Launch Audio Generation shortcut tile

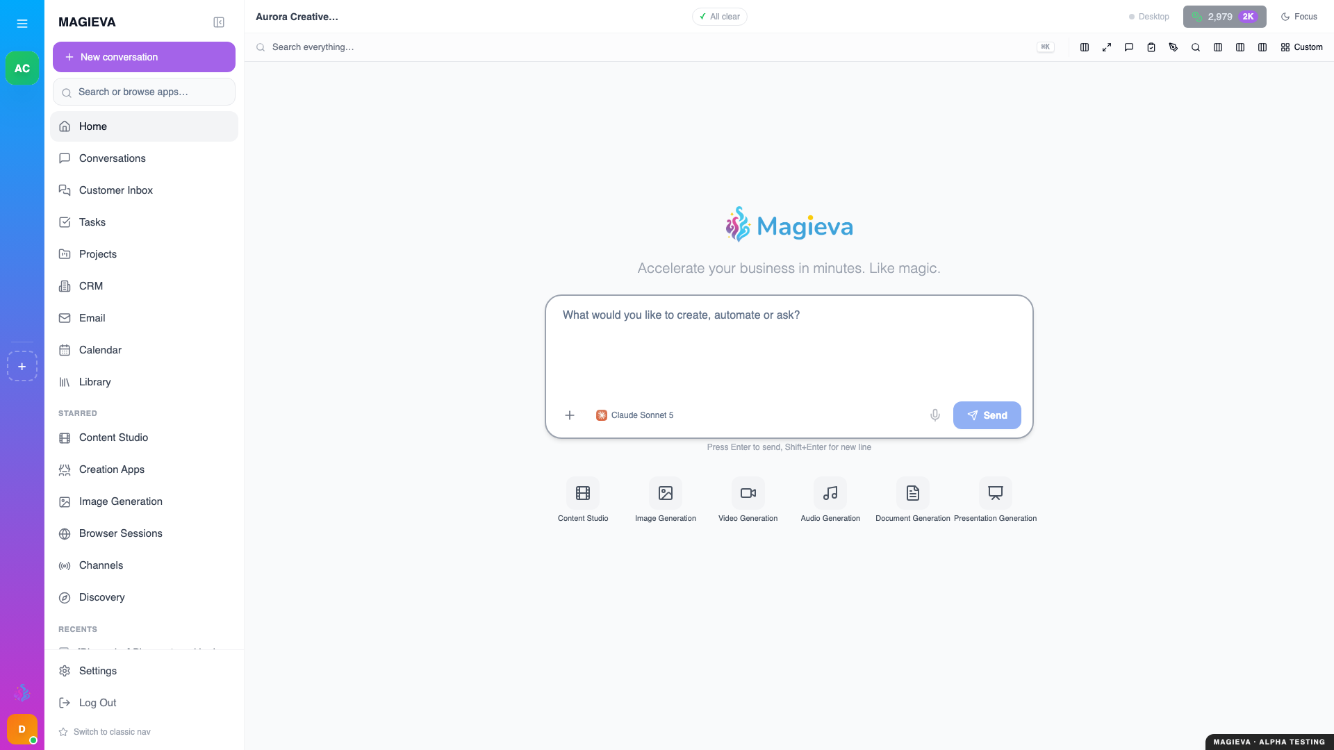(x=830, y=500)
